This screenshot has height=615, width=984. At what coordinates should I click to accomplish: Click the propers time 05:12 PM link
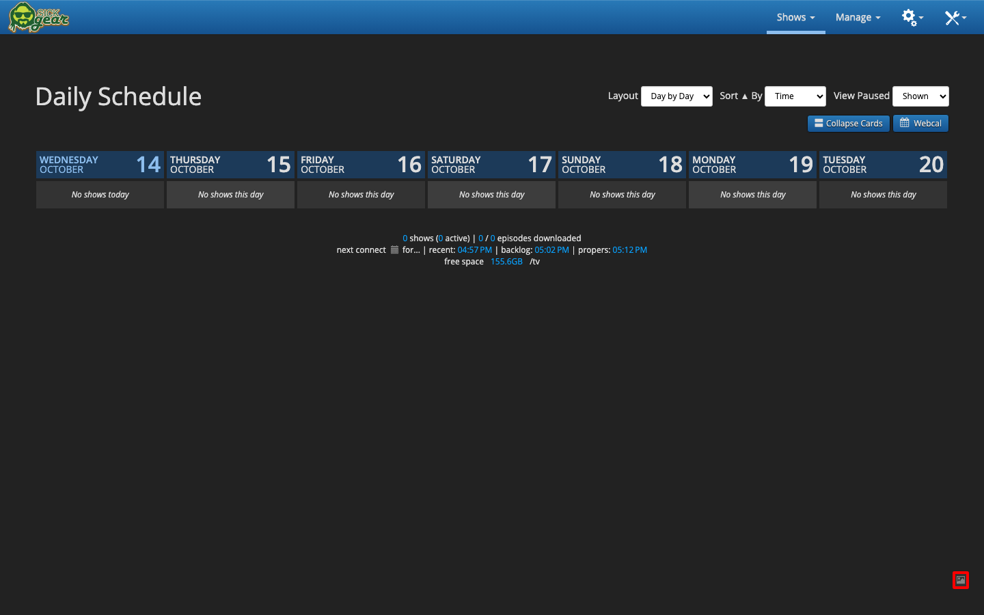click(x=630, y=250)
